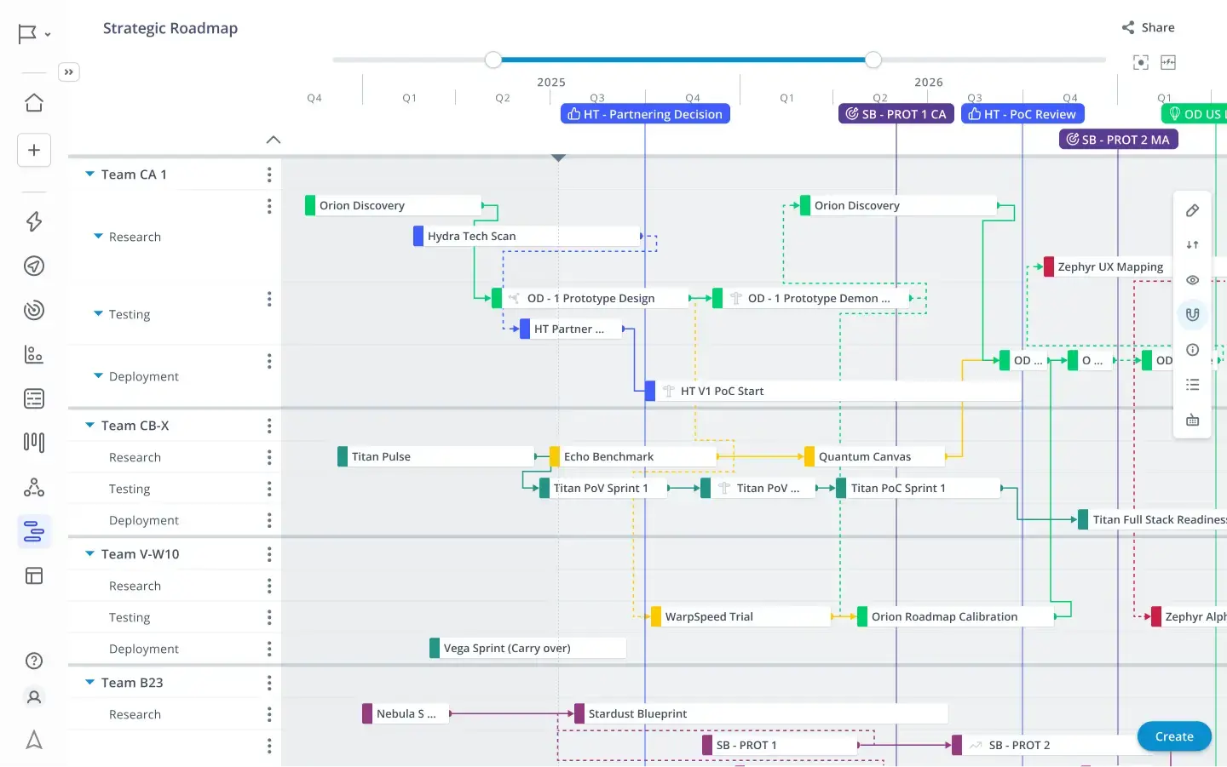Screen dimensions: 1227x767
Task: Go to Home in the sidebar
Action: coord(34,103)
